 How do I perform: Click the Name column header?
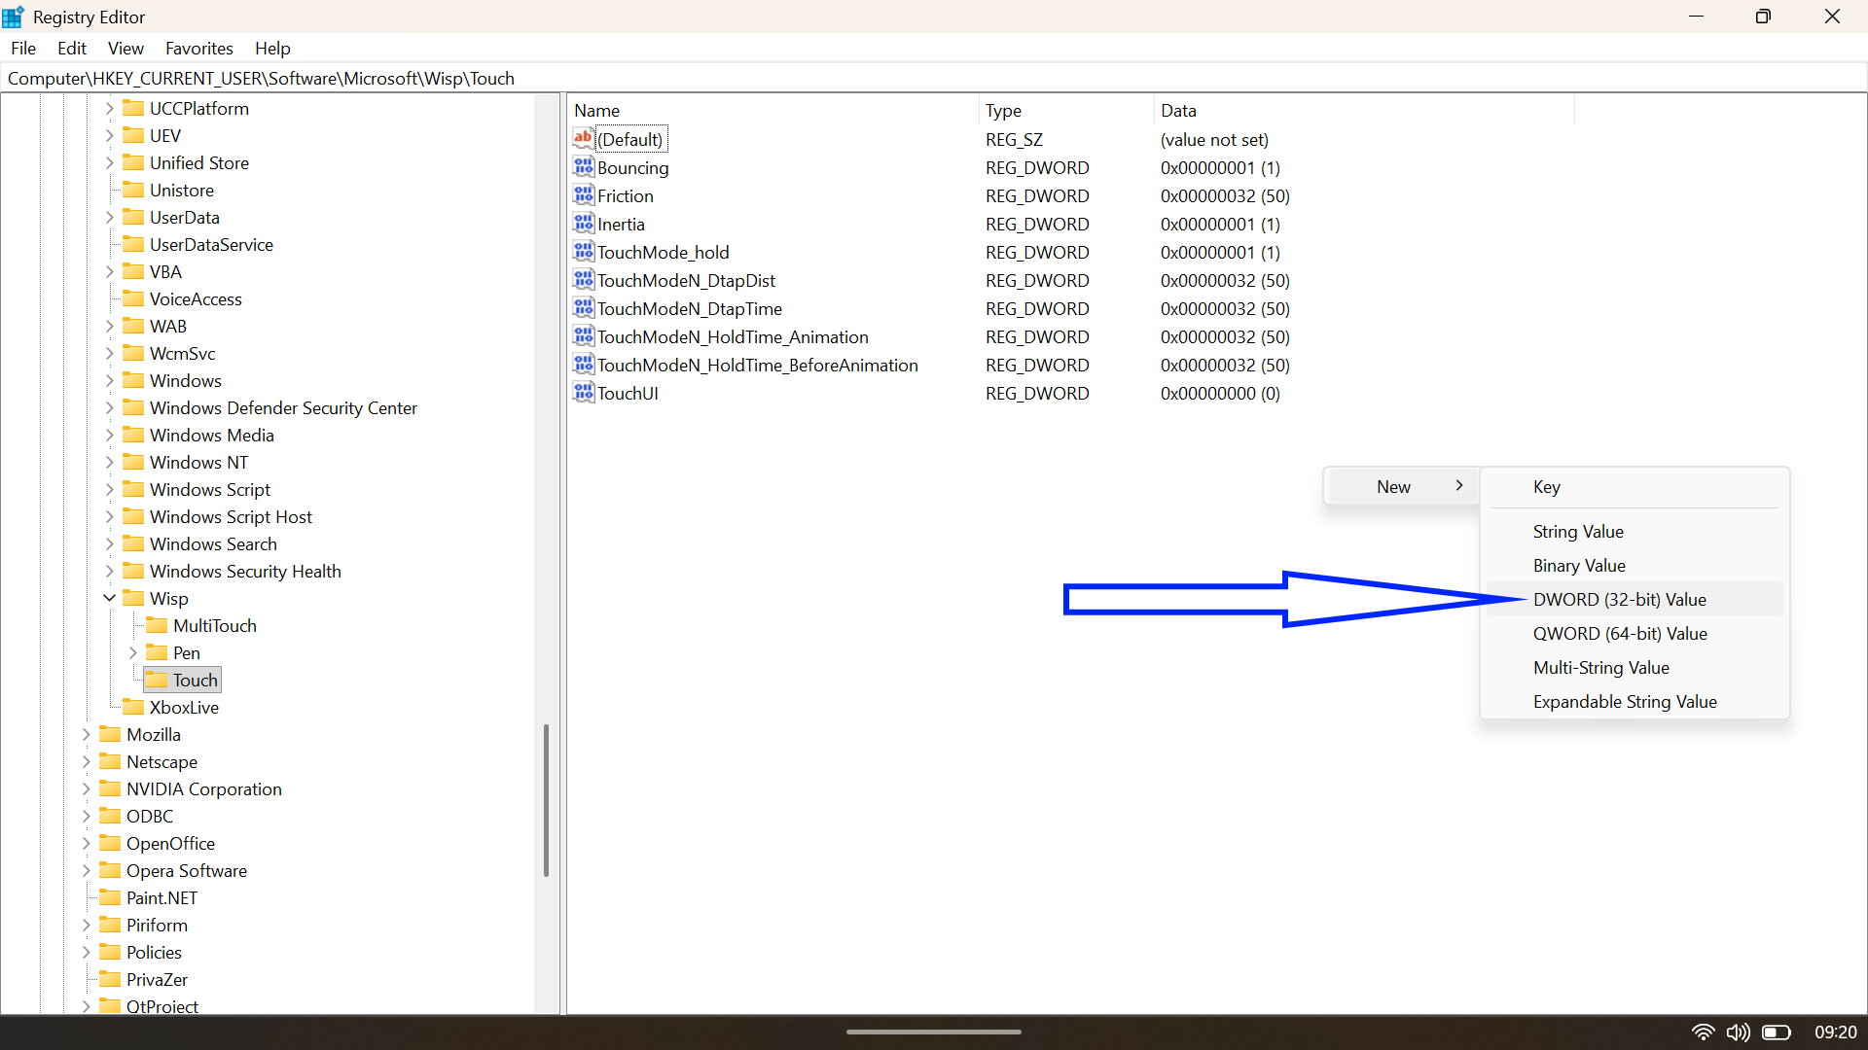point(597,110)
